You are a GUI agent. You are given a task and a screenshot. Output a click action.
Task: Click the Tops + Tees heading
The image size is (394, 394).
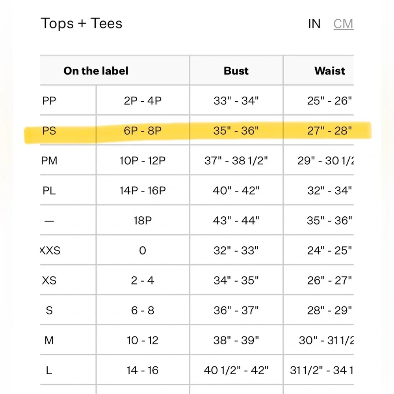[82, 24]
